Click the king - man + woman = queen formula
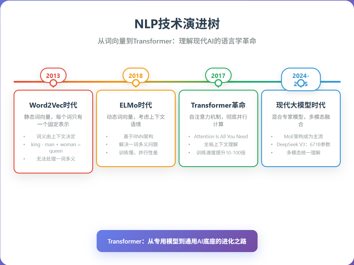 pos(56,148)
